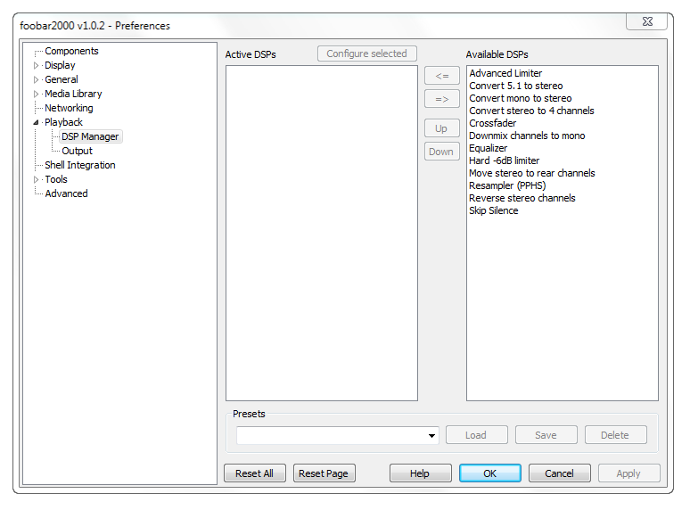Select Equalizer from Available DSPs
The width and height of the screenshot is (690, 510).
(488, 148)
